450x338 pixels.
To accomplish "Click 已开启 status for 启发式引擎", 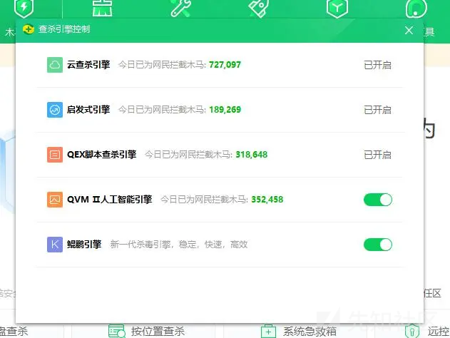I will point(377,110).
